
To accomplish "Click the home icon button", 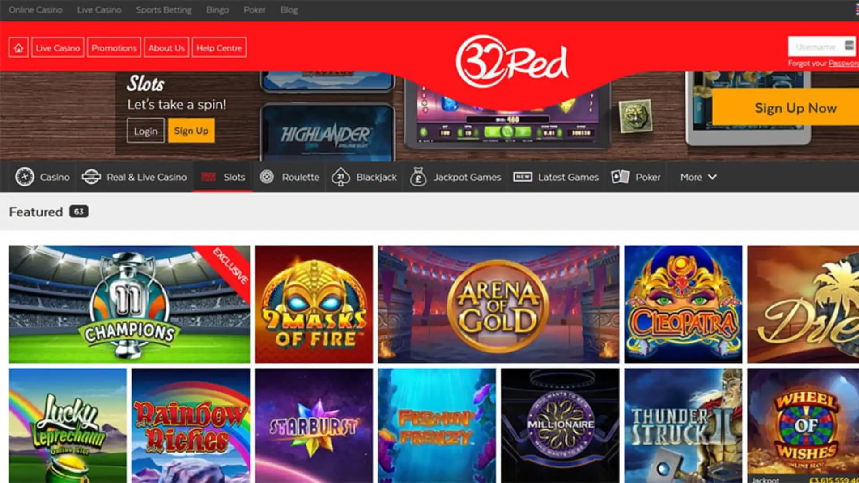I will (18, 47).
